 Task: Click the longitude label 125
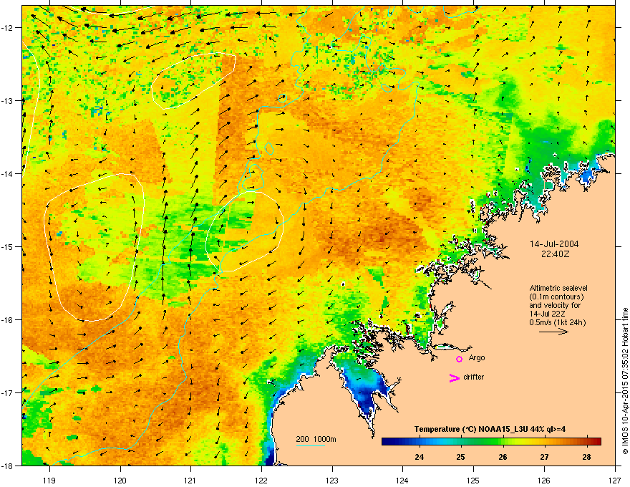pos(473,480)
